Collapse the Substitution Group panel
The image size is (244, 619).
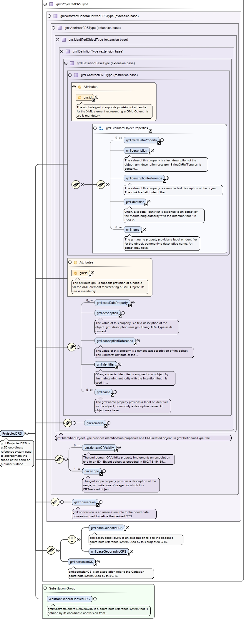[45, 588]
